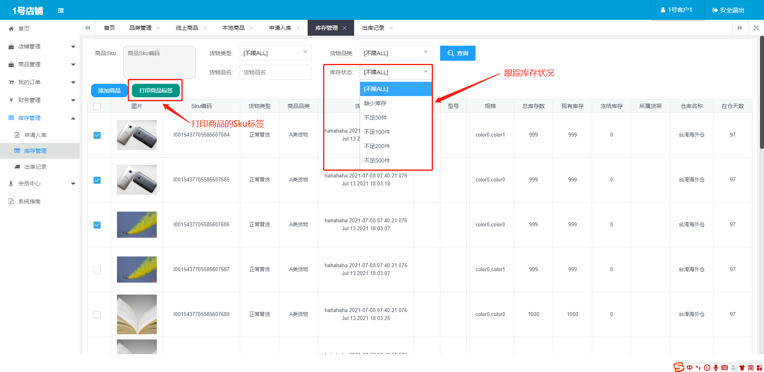The height and width of the screenshot is (372, 764).
Task: Click the shirt skin icon in IME bar
Action: [742, 368]
